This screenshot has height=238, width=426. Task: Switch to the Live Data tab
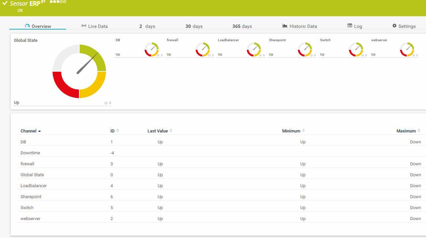(x=95, y=26)
